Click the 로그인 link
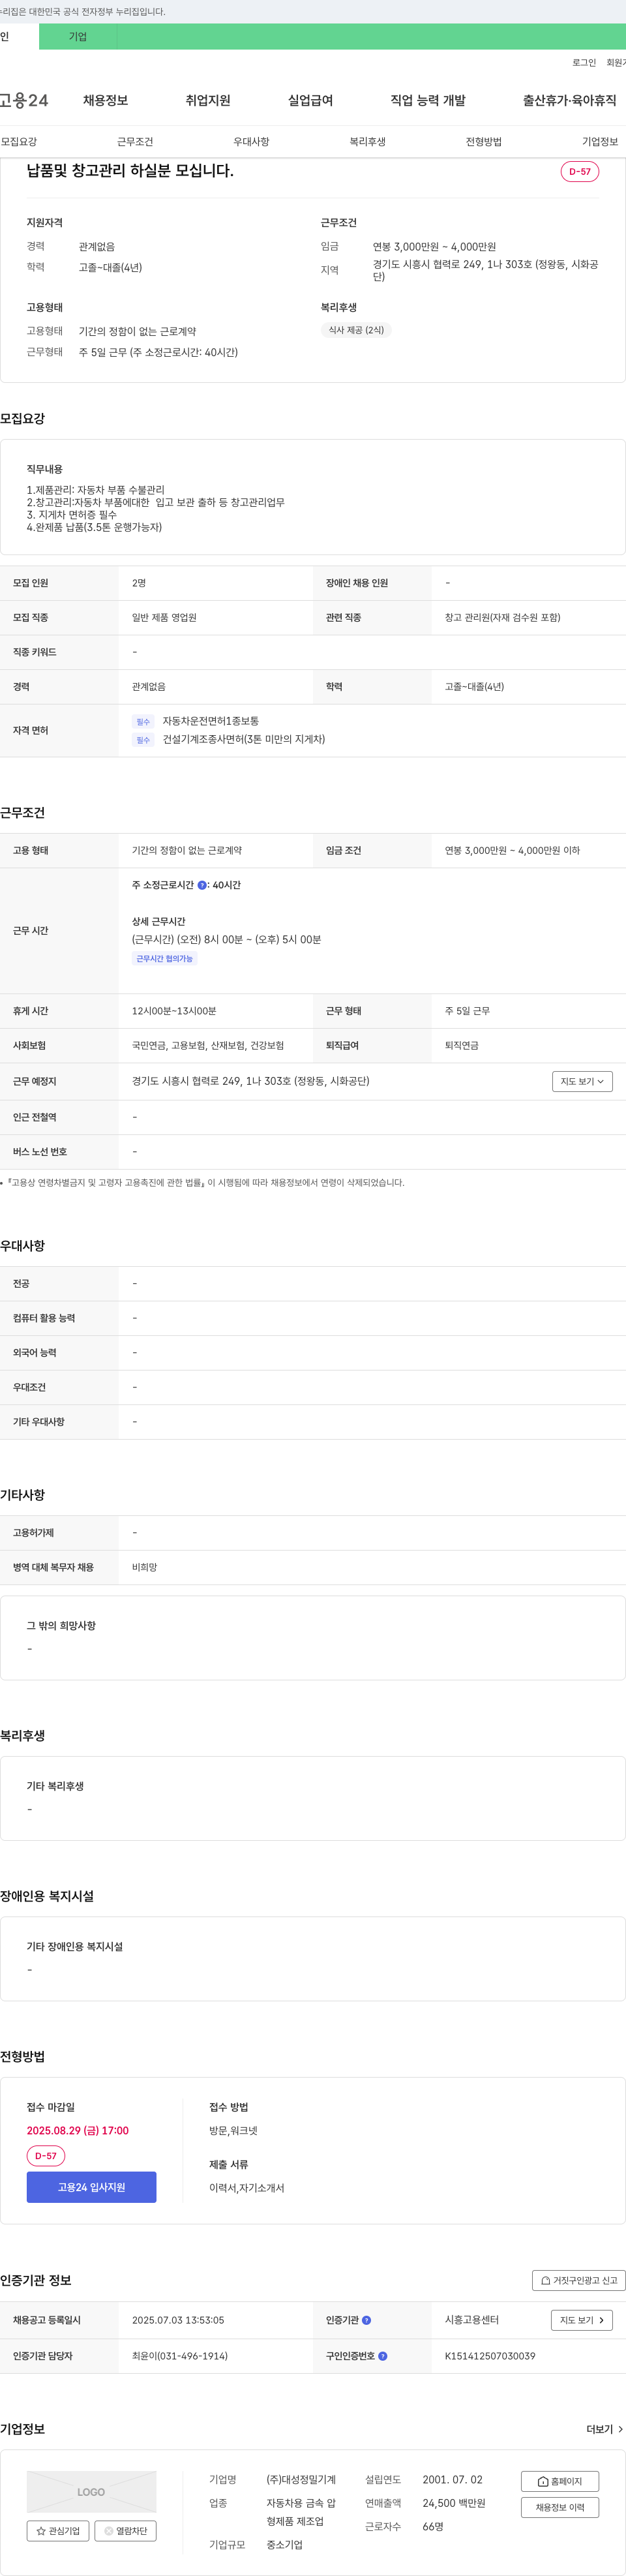Image resolution: width=626 pixels, height=2576 pixels. (584, 63)
